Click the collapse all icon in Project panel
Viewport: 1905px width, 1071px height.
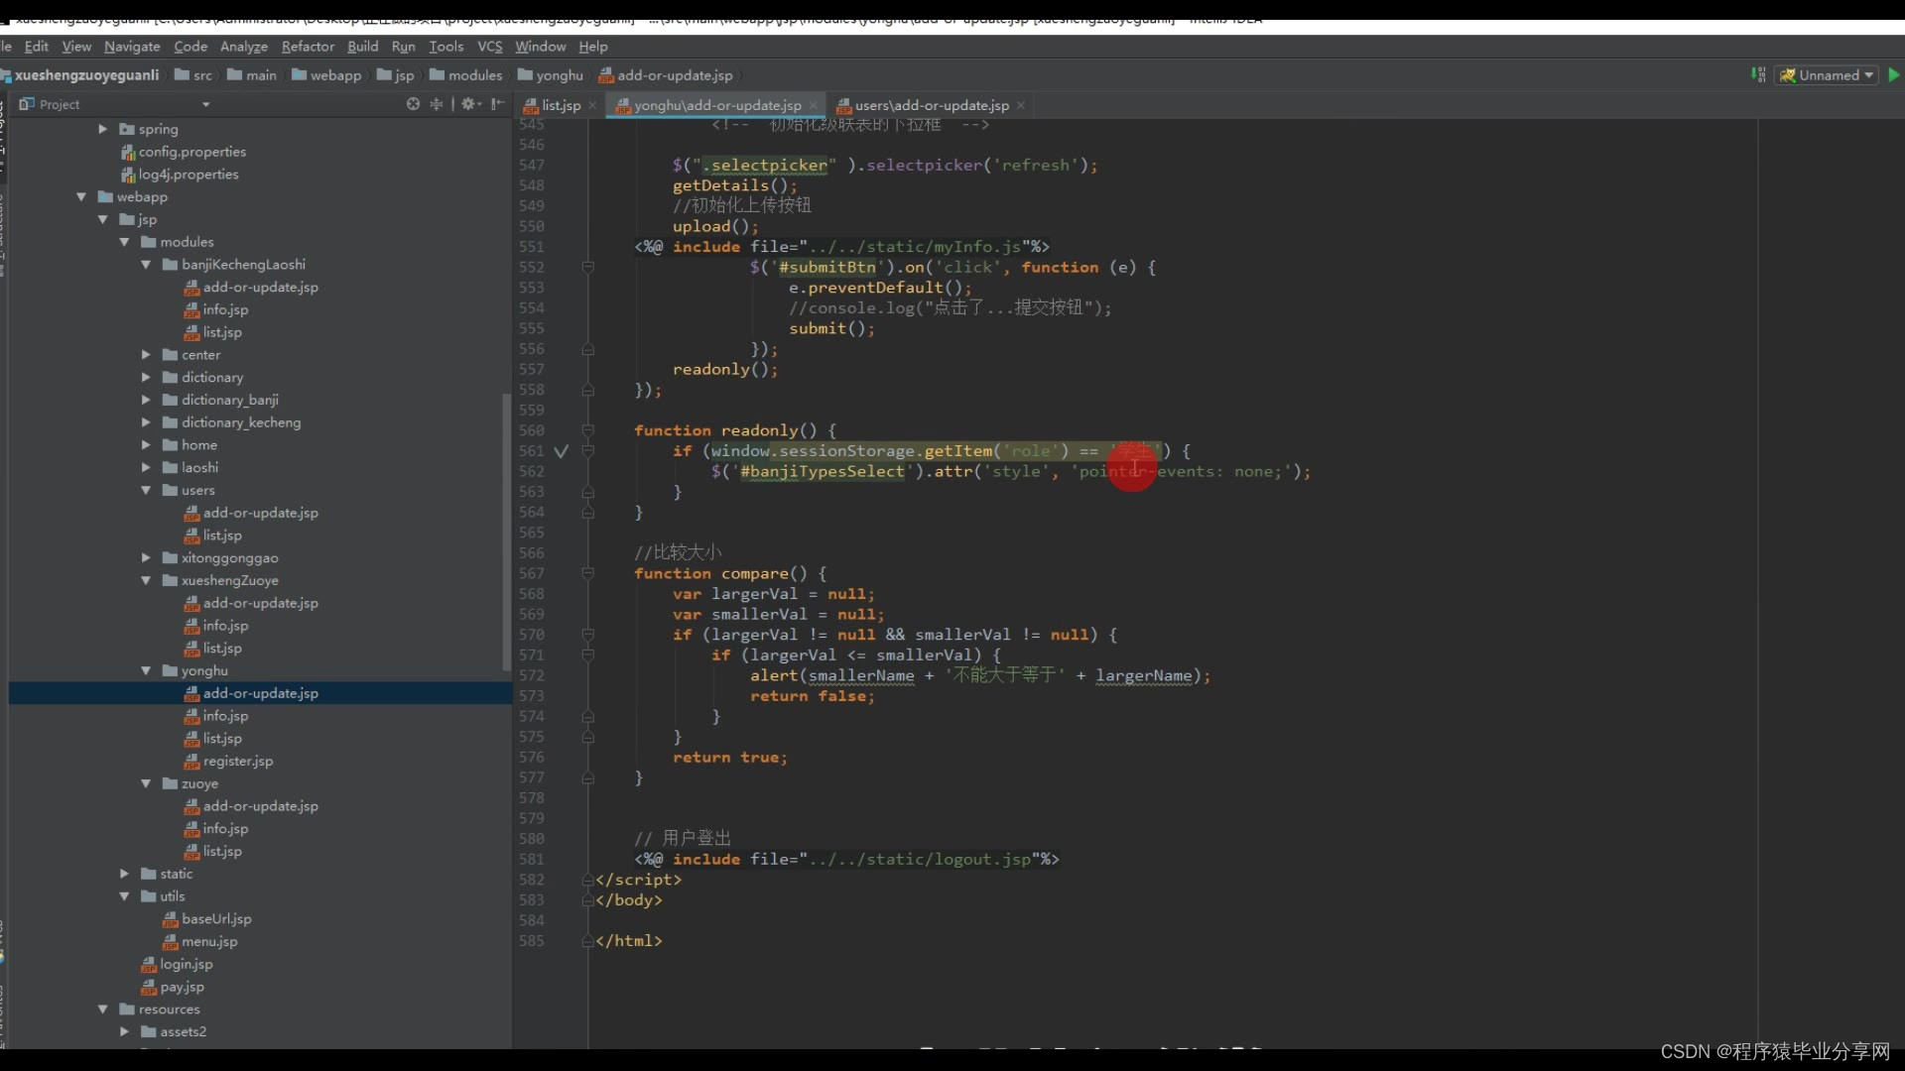pos(436,104)
